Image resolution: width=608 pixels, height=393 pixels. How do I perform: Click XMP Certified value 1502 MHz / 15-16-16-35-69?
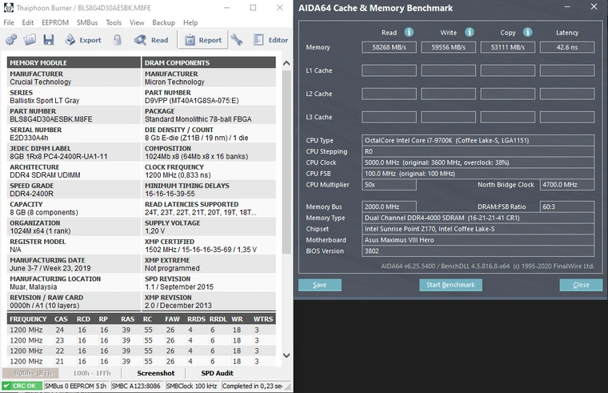click(201, 250)
